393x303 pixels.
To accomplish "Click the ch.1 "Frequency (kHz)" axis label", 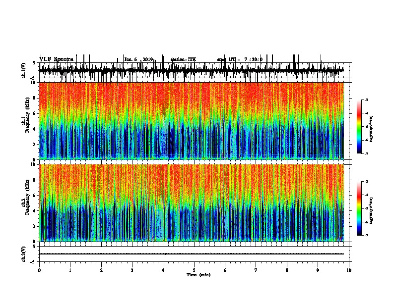I will [28, 115].
